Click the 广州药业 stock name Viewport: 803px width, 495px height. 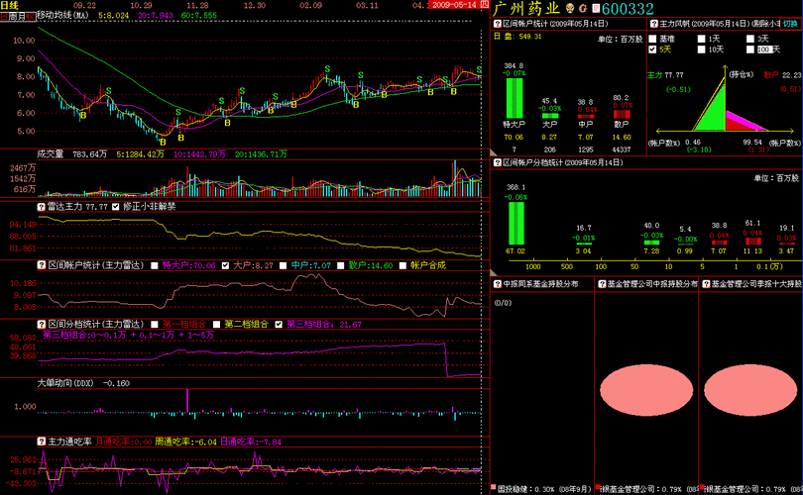pyautogui.click(x=526, y=8)
